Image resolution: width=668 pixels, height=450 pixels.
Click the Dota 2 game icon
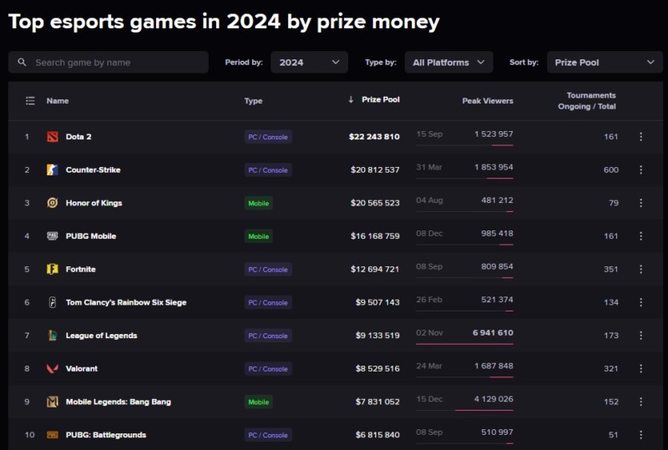click(x=53, y=137)
